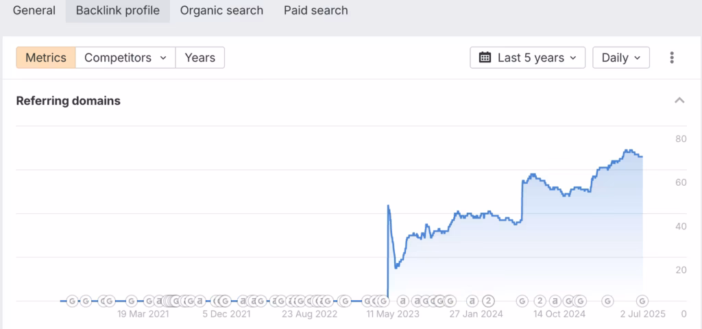Click the calendar icon beside Last 5 years
702x329 pixels.
tap(485, 58)
